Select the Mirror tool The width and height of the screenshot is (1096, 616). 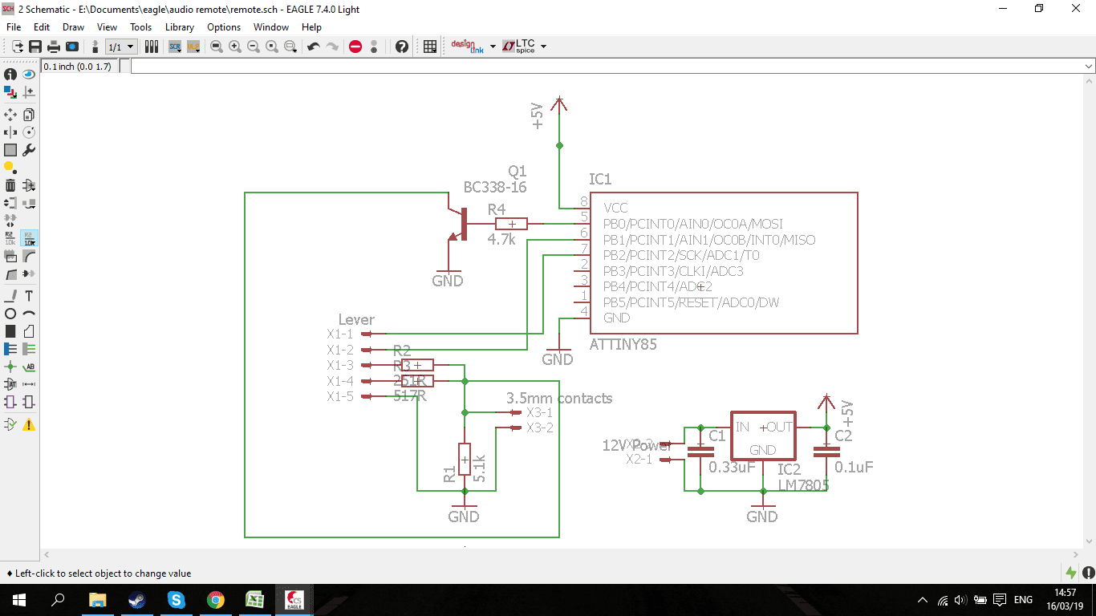pos(10,132)
